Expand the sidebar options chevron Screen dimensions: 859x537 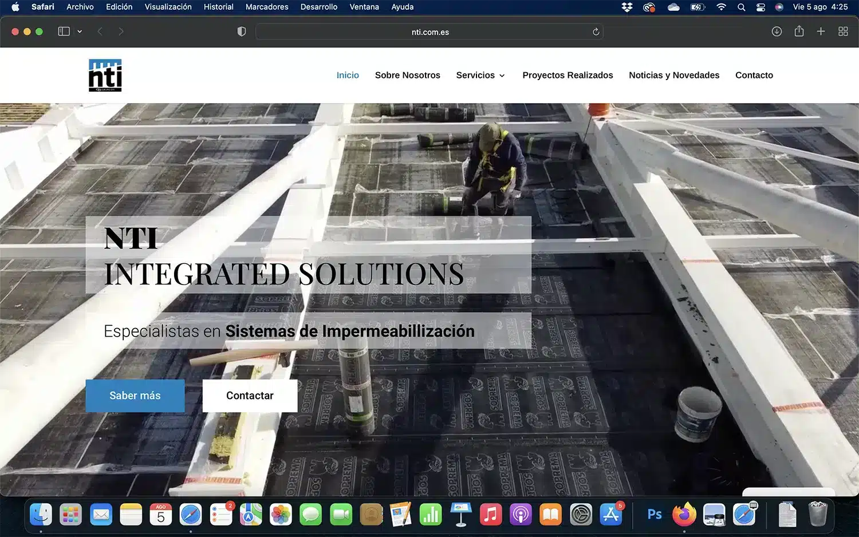[x=80, y=31]
